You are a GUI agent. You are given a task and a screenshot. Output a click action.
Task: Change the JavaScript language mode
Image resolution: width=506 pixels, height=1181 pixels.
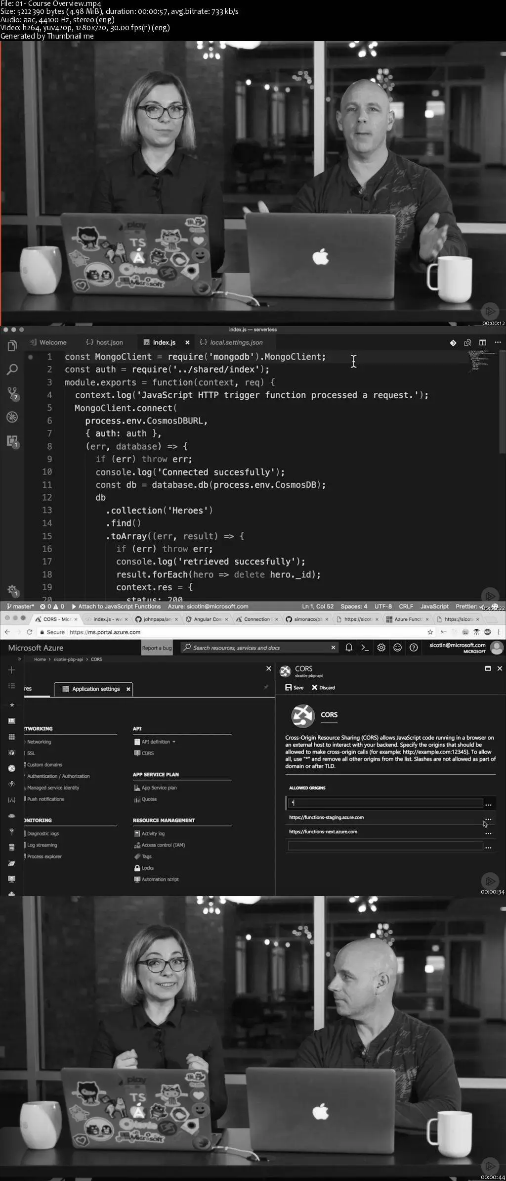coord(434,606)
